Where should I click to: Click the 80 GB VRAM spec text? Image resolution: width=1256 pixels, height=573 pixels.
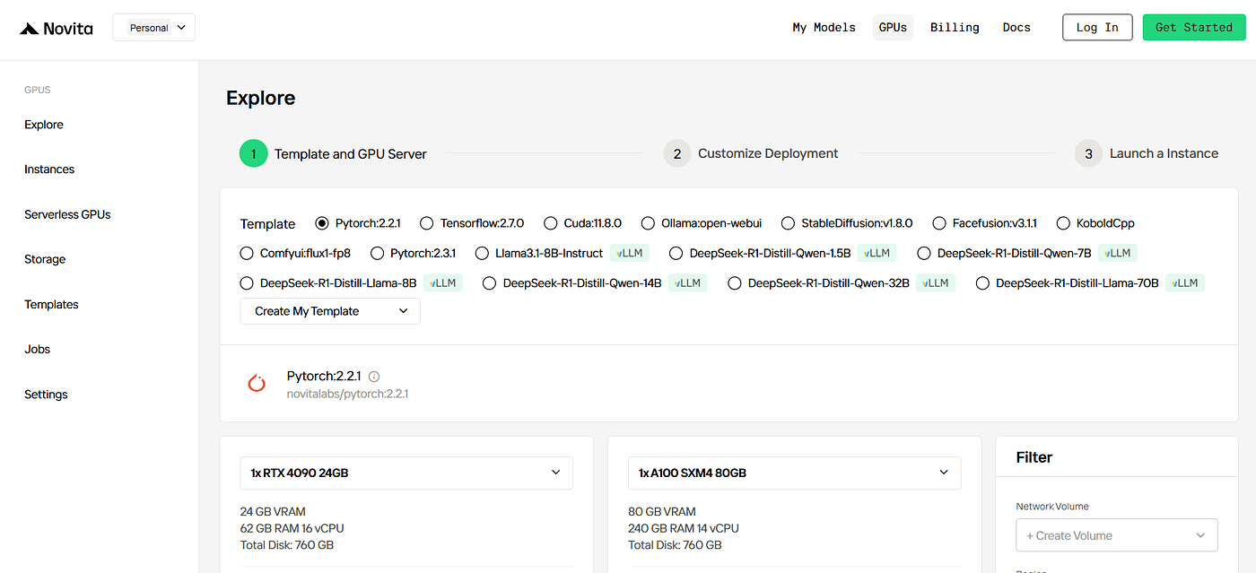coord(662,512)
